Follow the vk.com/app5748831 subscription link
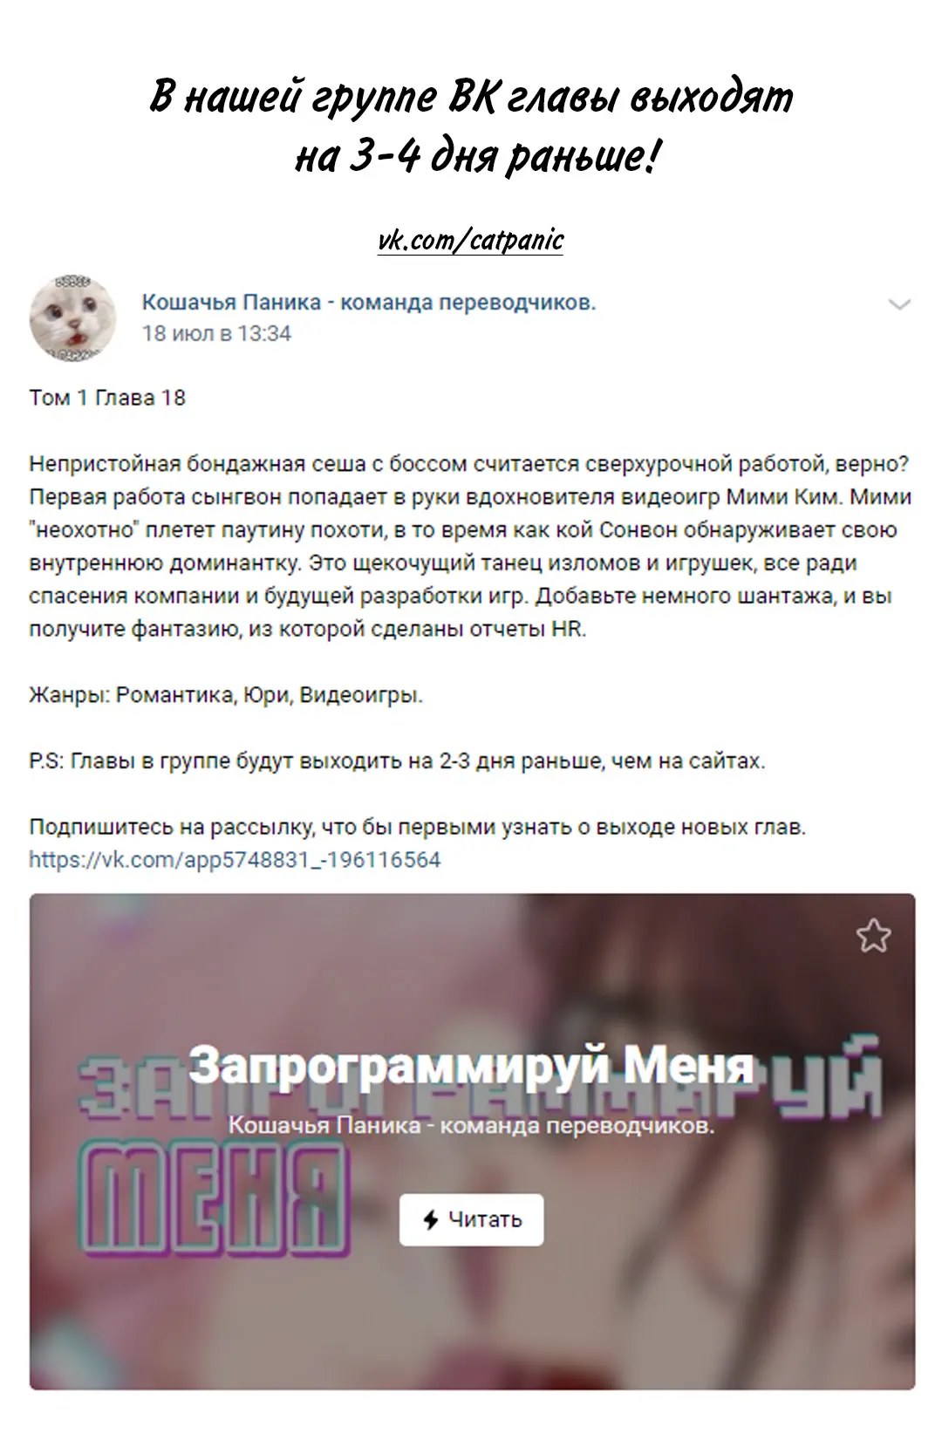Viewport: 942px width, 1433px height. (235, 860)
